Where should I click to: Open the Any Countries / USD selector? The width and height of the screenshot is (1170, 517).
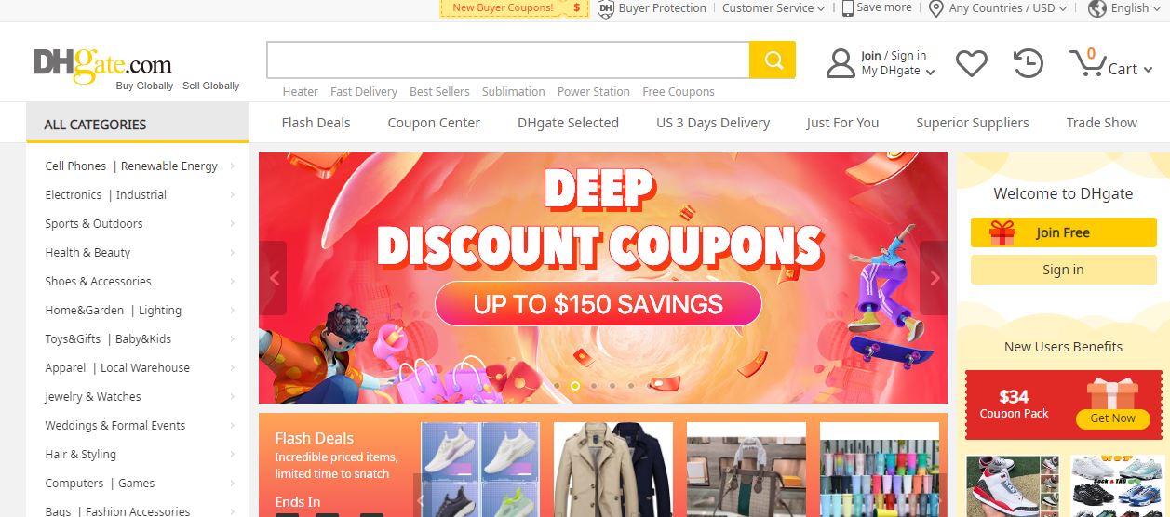point(998,8)
